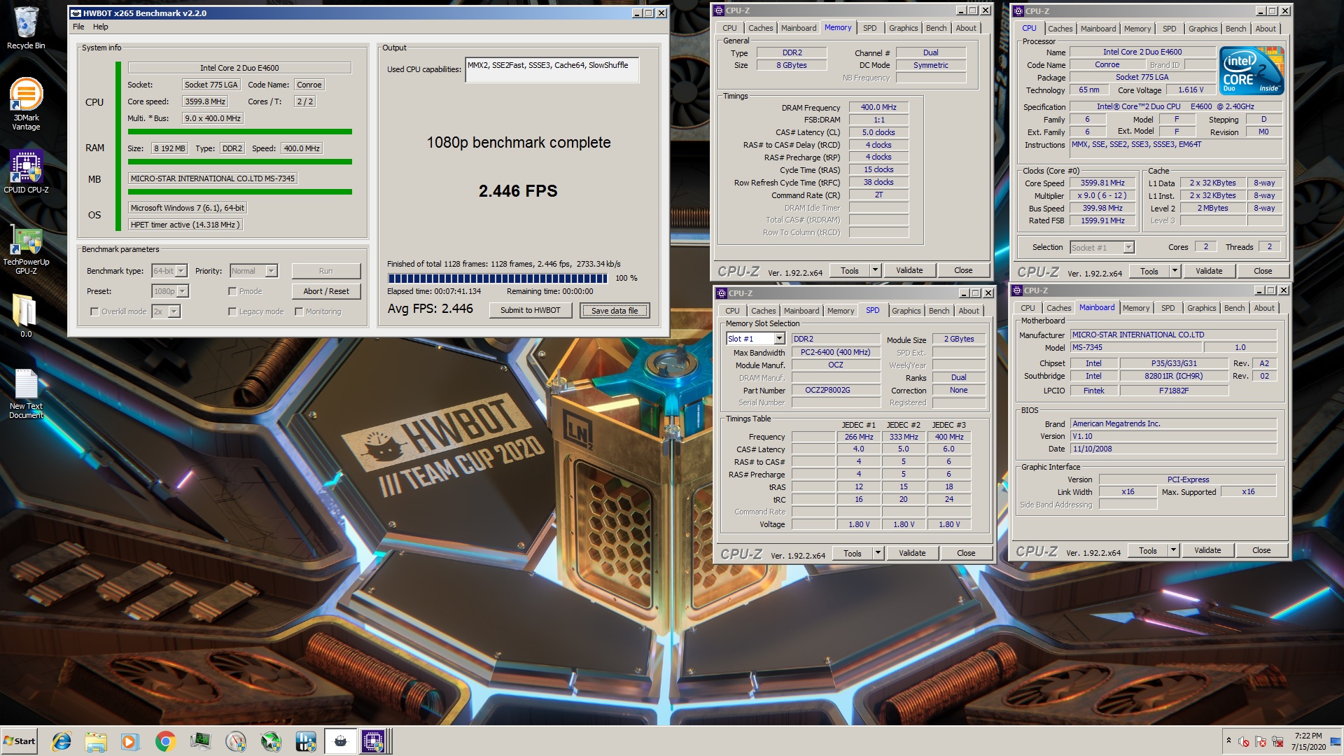Click Save data file button

[615, 310]
